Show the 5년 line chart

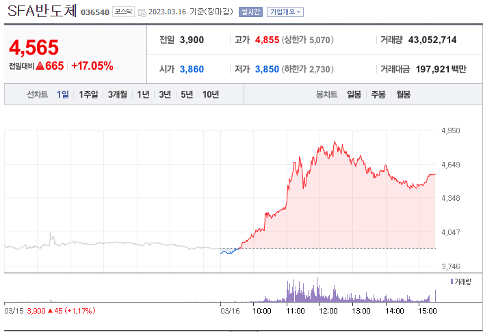click(x=187, y=94)
